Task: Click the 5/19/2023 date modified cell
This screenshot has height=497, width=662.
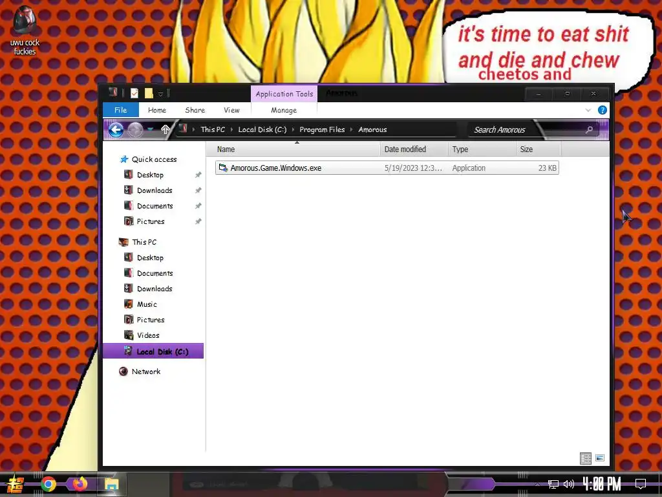Action: tap(413, 168)
